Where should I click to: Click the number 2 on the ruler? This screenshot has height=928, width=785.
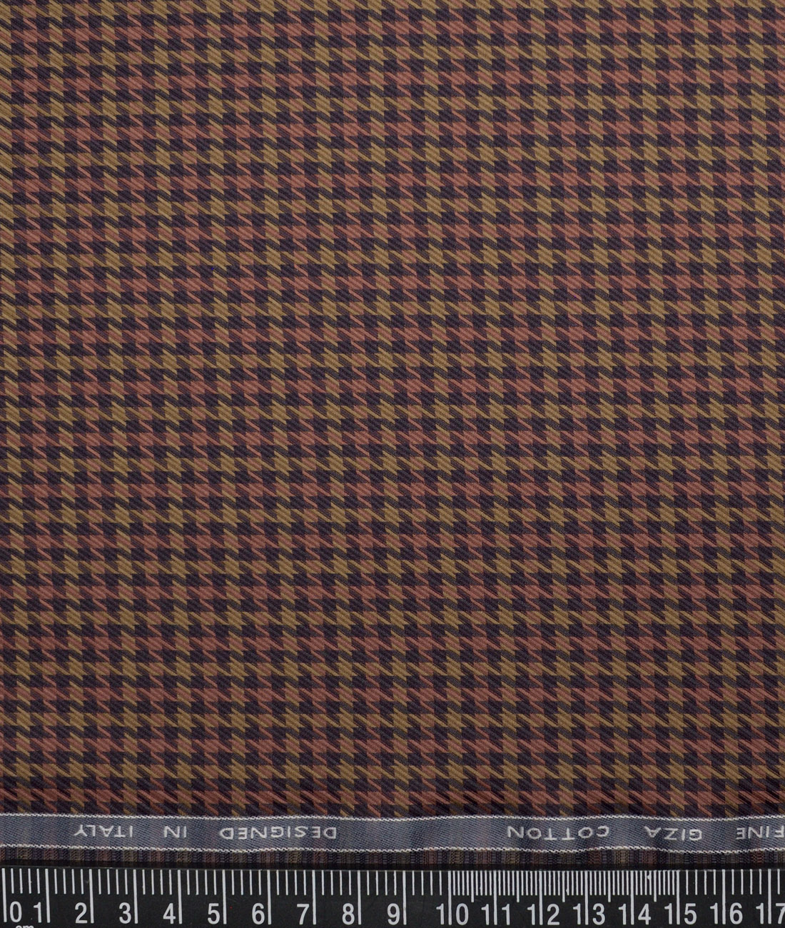(82, 912)
